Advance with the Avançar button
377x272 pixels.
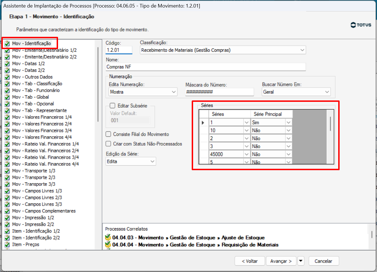[281, 261]
